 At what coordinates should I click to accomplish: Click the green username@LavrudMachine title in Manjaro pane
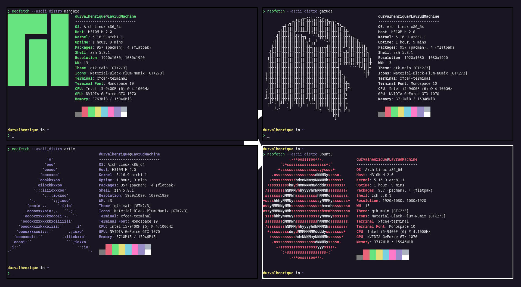[x=106, y=16]
